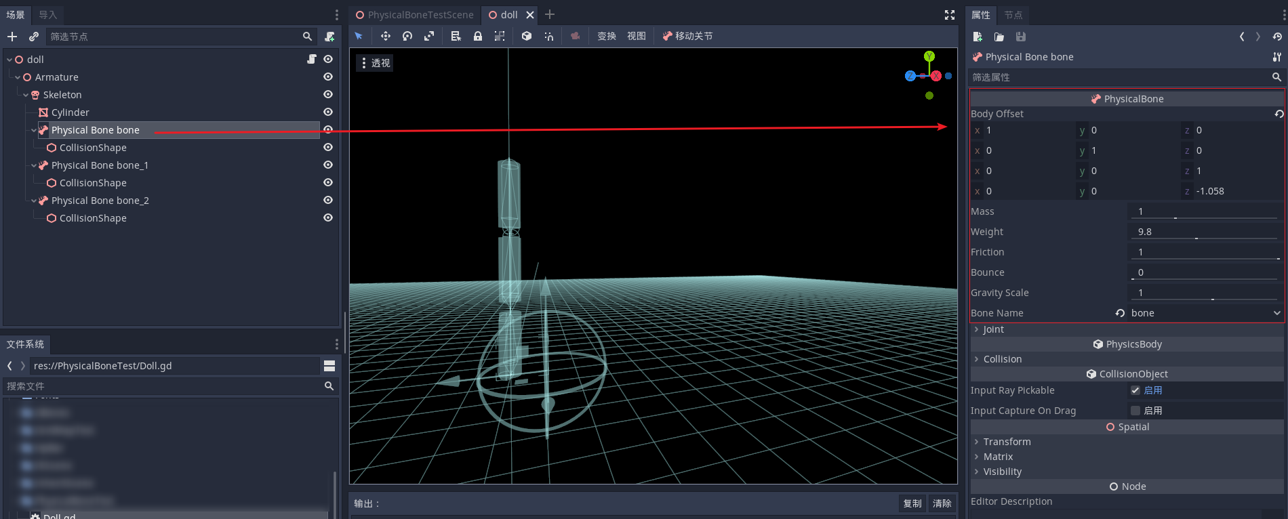Group selected children icon
The height and width of the screenshot is (519, 1288).
click(500, 36)
